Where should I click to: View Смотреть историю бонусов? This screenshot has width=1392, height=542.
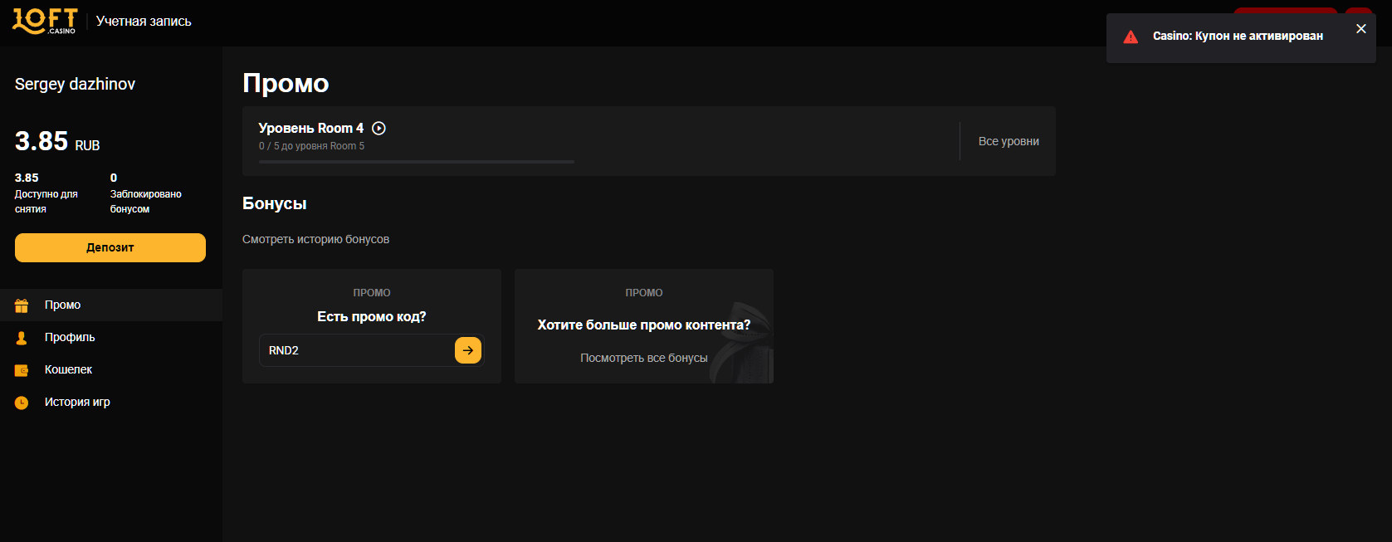pyautogui.click(x=315, y=239)
